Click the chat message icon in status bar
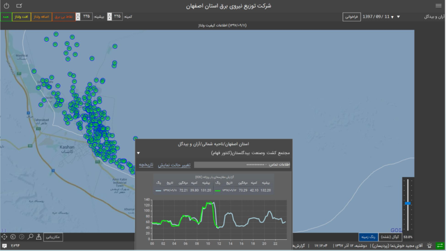This screenshot has width=446, height=251. click(4, 246)
